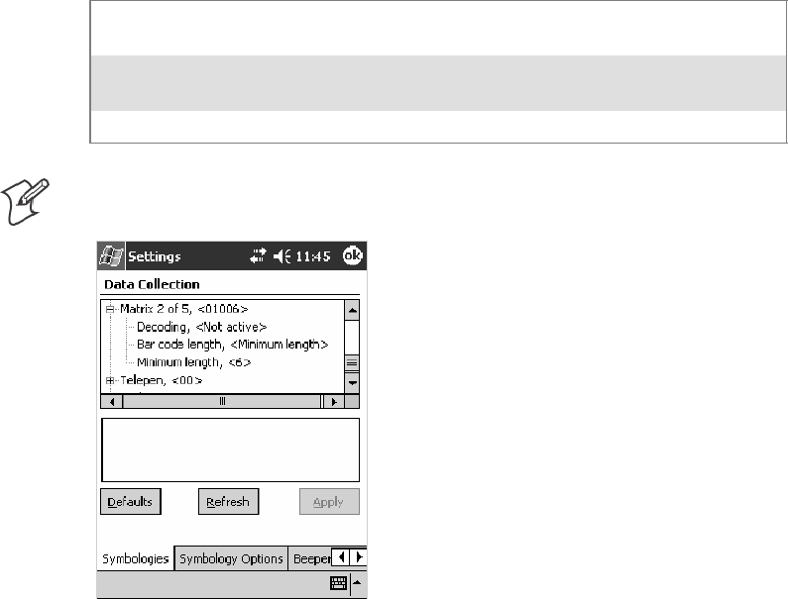The height and width of the screenshot is (599, 788).
Task: Switch to the Symbology Options tab
Action: click(231, 558)
